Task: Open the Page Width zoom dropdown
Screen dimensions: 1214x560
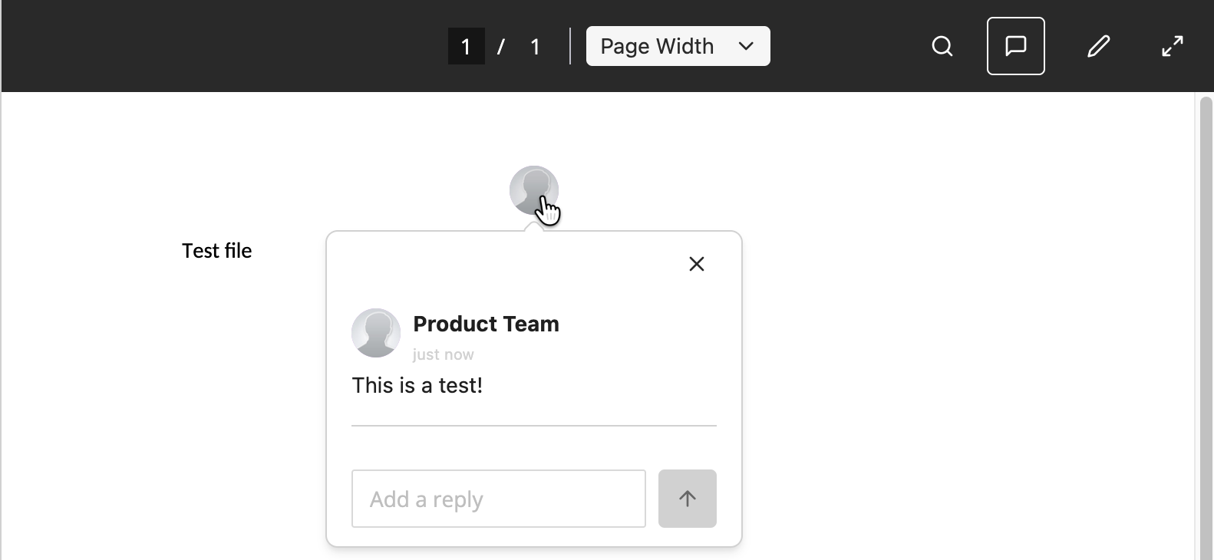Action: pyautogui.click(x=678, y=46)
